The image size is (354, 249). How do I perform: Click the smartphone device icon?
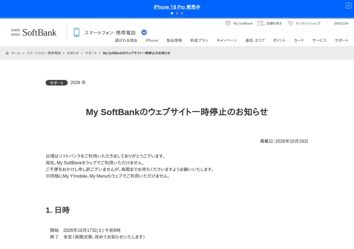pyautogui.click(x=77, y=33)
